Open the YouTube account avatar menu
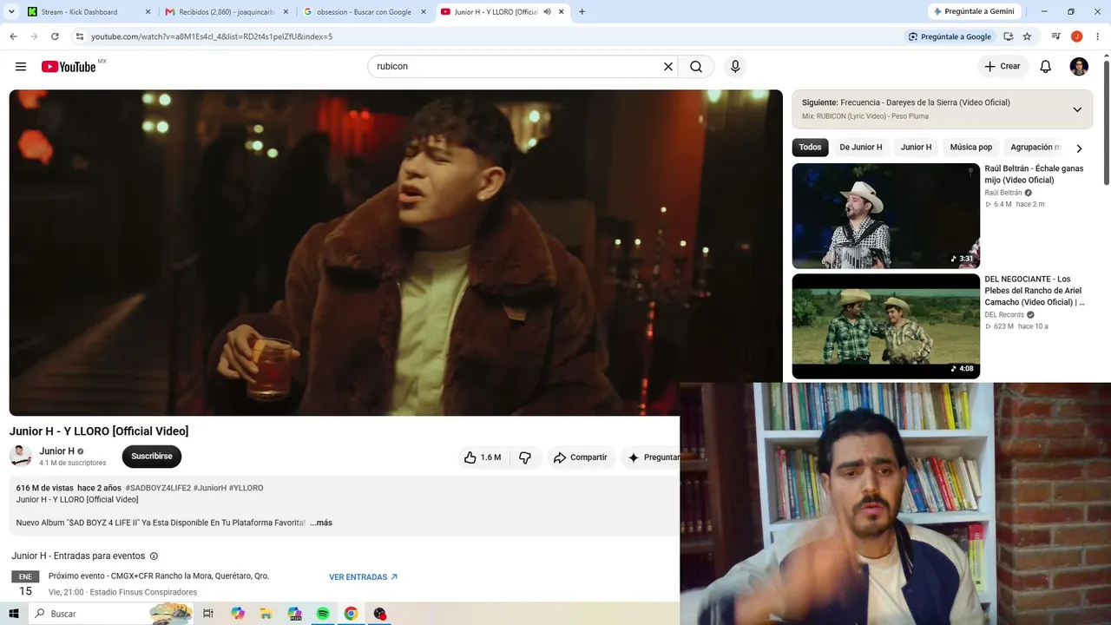The height and width of the screenshot is (625, 1111). (x=1079, y=67)
